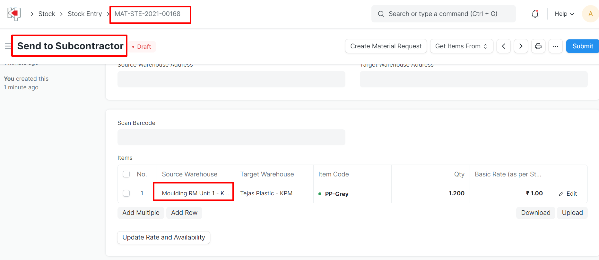Viewport: 599px width, 260px height.
Task: Open the Get Items From dropdown
Action: (461, 46)
